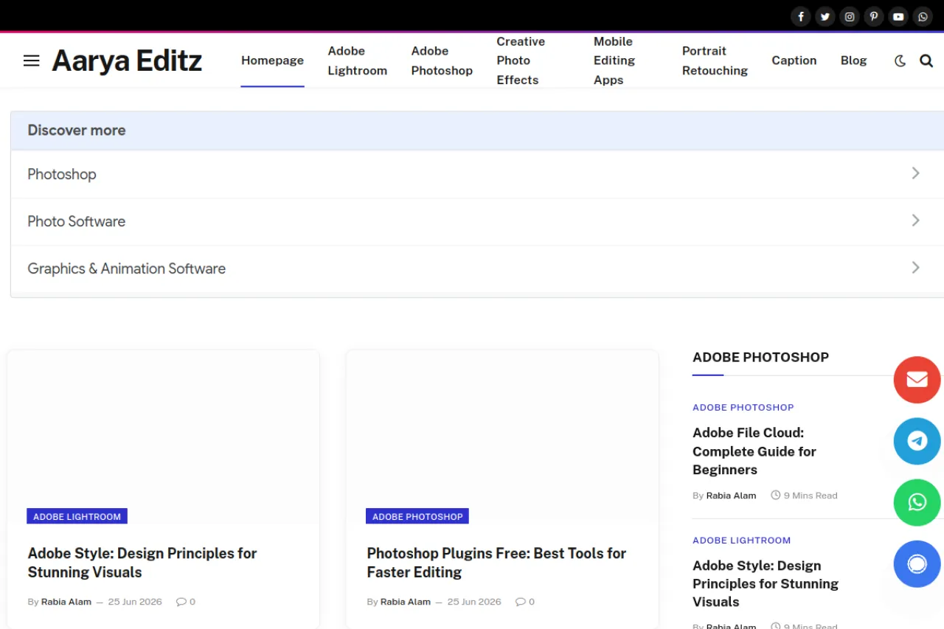Open Portrait Retouching menu item

pyautogui.click(x=715, y=60)
